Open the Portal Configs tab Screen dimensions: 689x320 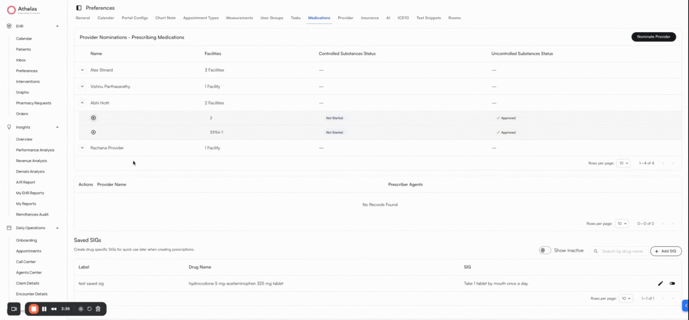(x=135, y=18)
